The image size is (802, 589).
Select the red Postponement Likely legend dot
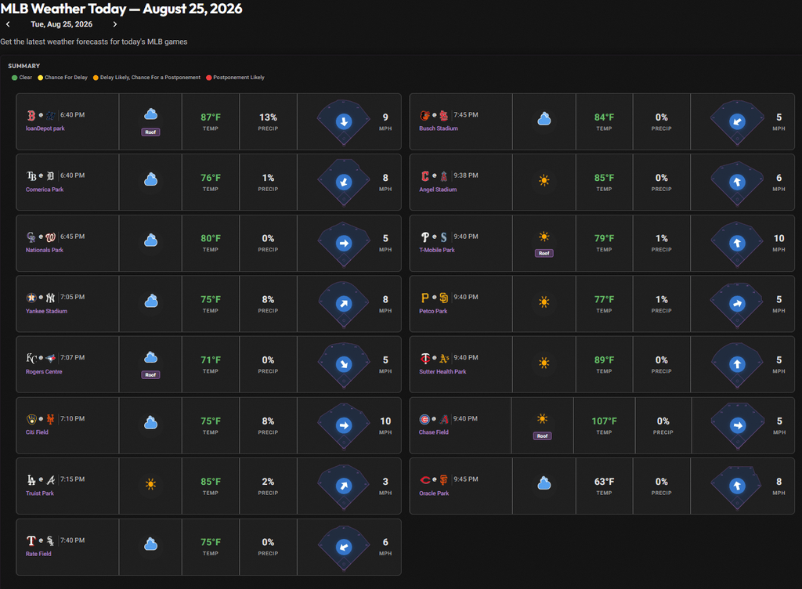(x=208, y=78)
